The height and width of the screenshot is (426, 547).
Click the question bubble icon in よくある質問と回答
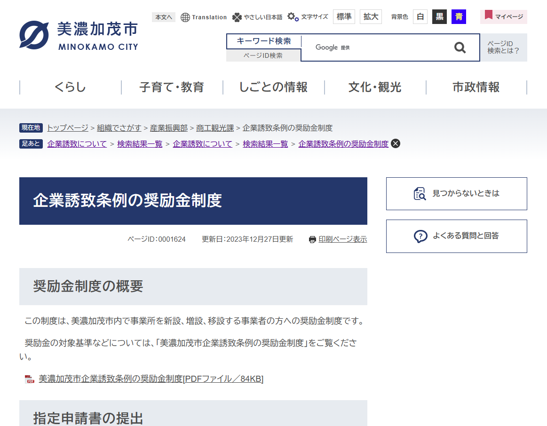tap(420, 237)
